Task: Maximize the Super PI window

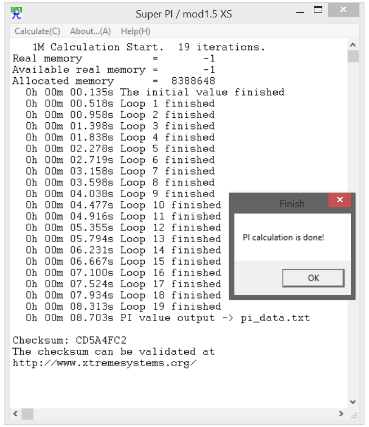Action: [x=318, y=10]
